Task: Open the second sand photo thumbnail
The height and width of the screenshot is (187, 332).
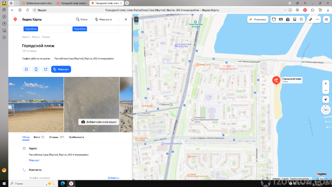Action: point(92,104)
